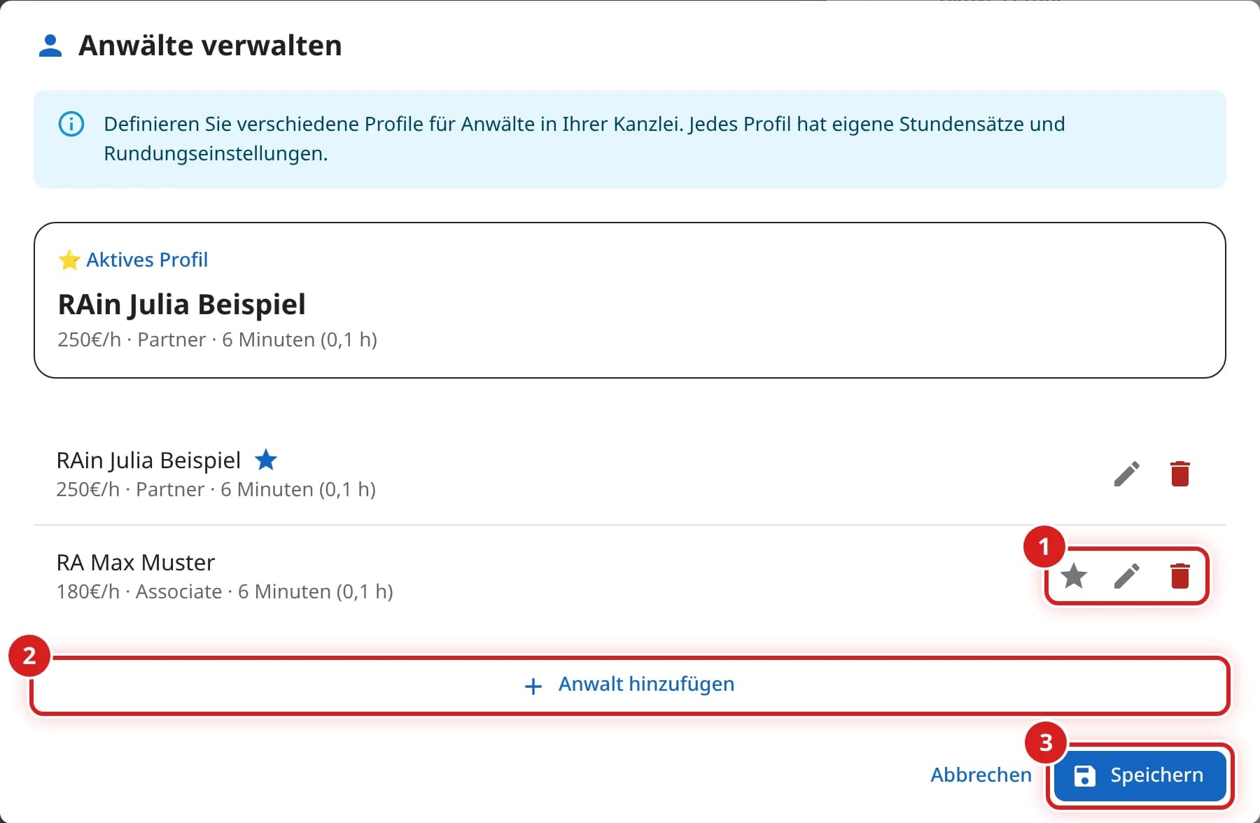Select the RAin Julia Beispiel list row name
The width and height of the screenshot is (1260, 823).
[x=148, y=460]
